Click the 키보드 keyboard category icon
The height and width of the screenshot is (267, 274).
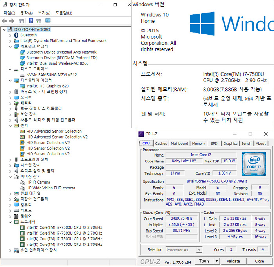point(16,210)
